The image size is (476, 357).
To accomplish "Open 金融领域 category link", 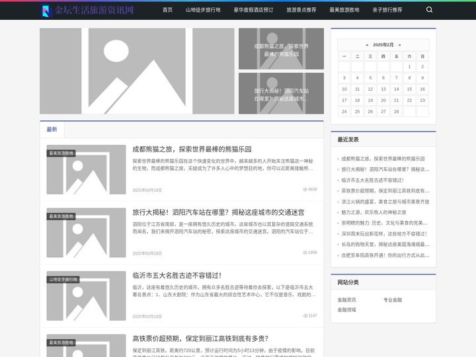I will pyautogui.click(x=346, y=310).
